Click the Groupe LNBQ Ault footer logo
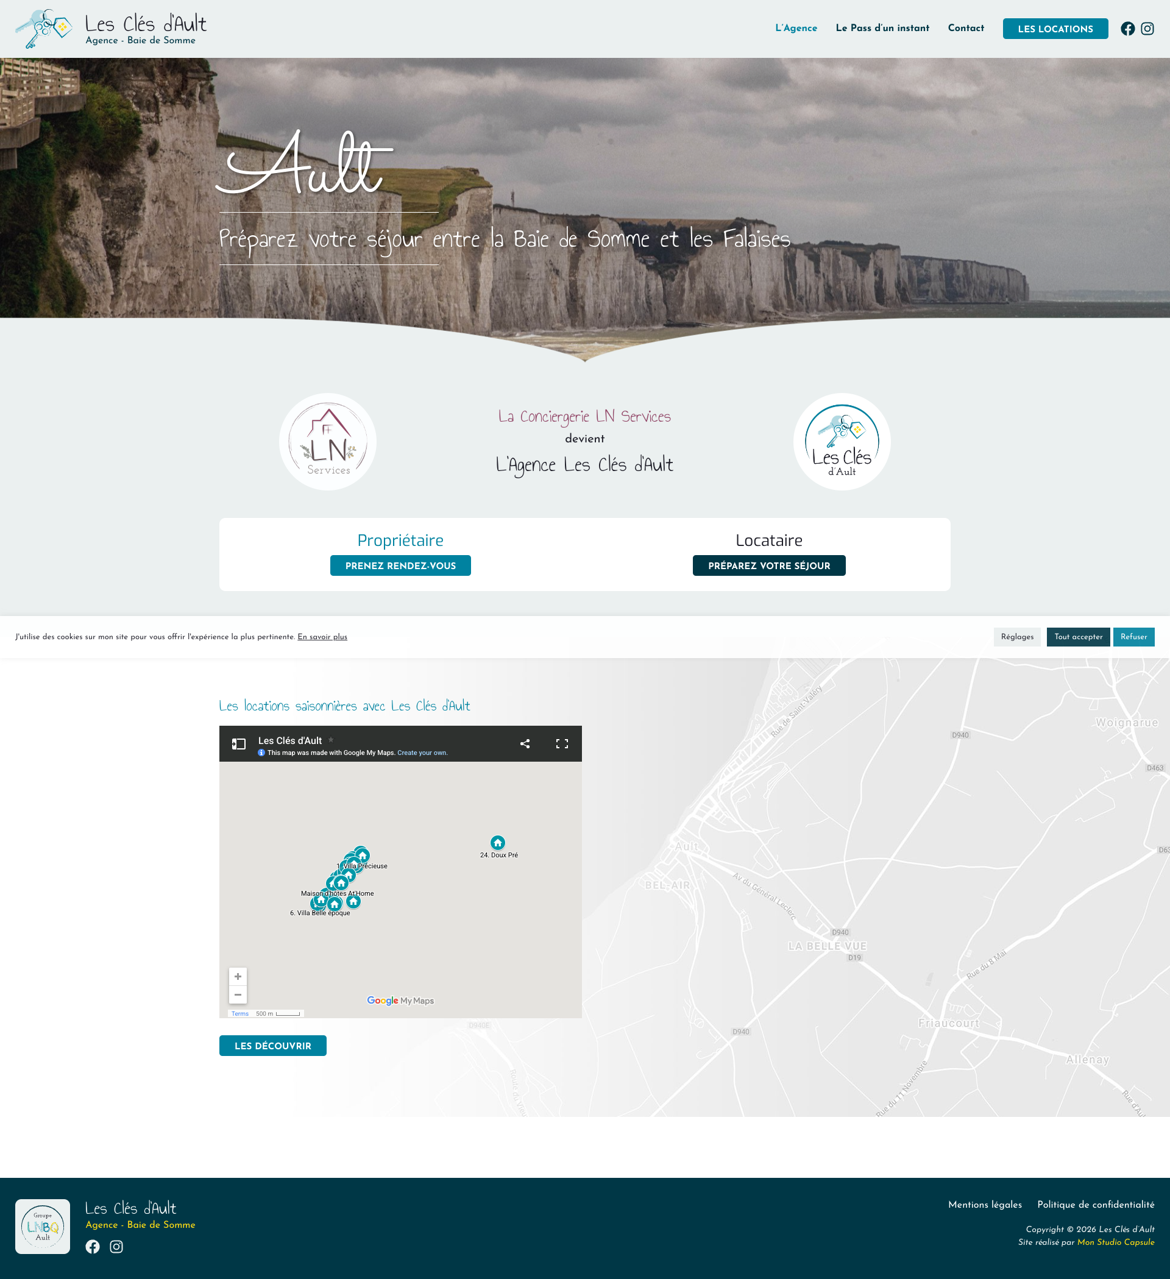This screenshot has height=1279, width=1170. point(43,1227)
